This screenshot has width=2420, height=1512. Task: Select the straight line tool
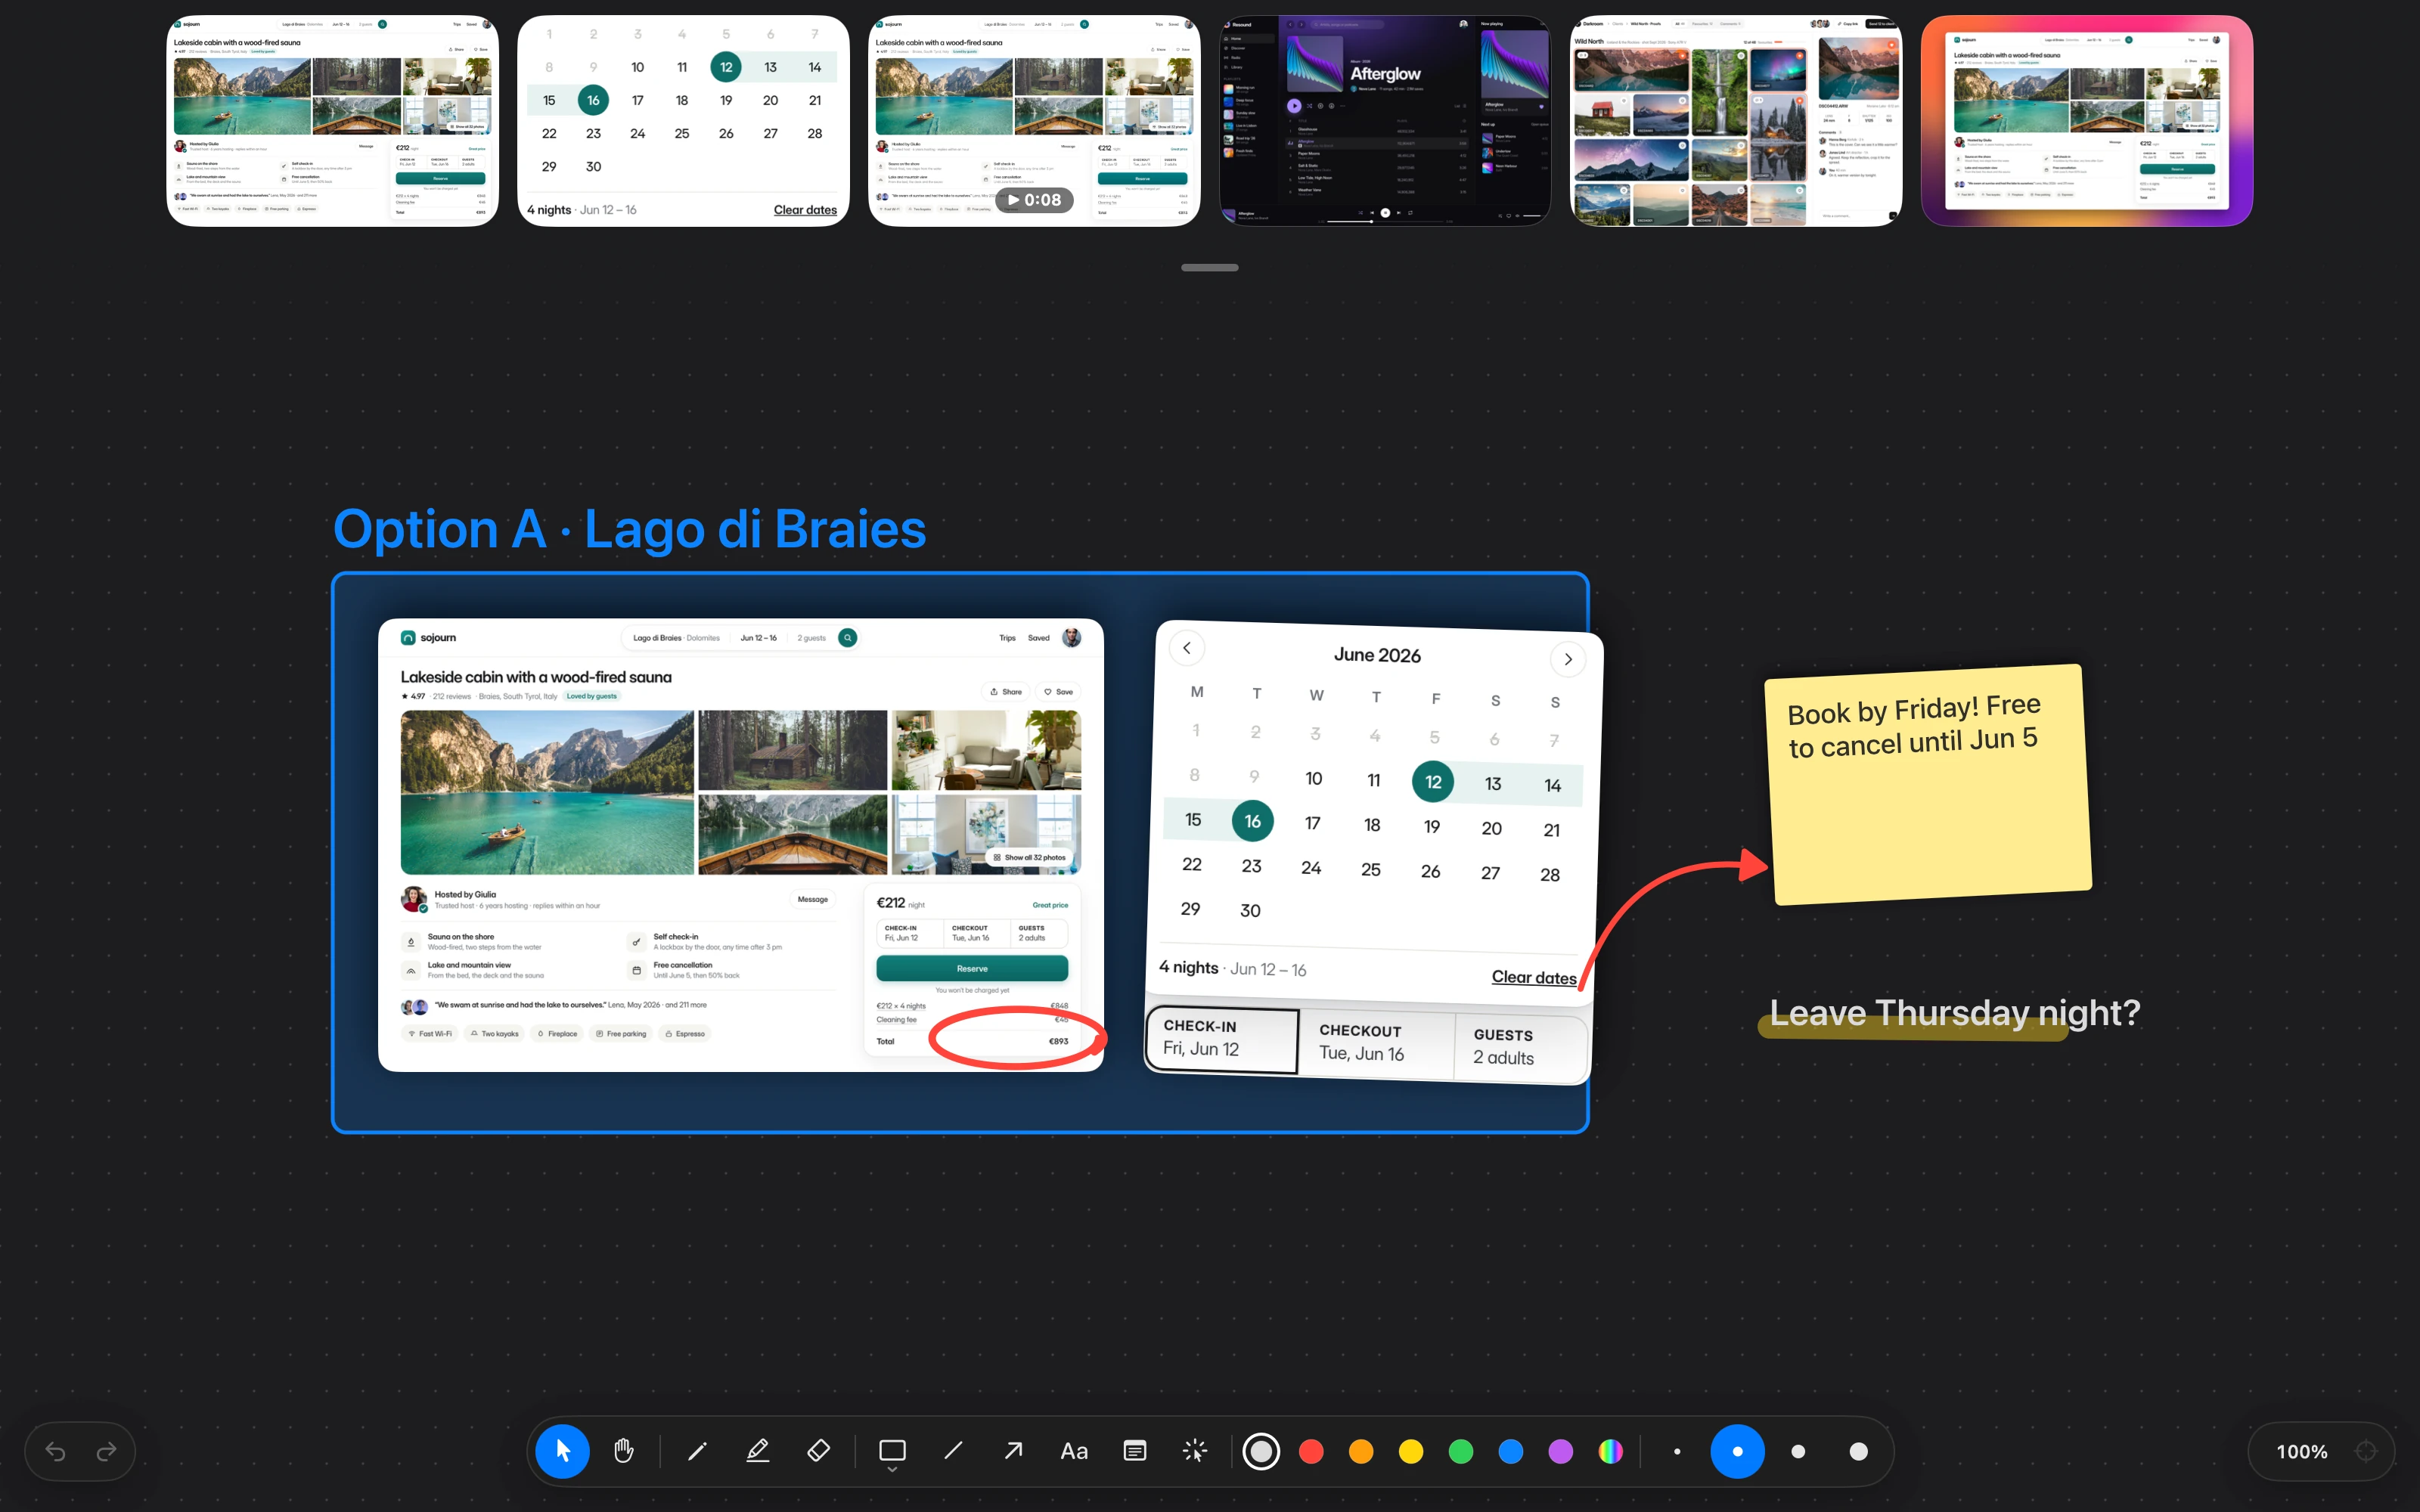pos(953,1451)
